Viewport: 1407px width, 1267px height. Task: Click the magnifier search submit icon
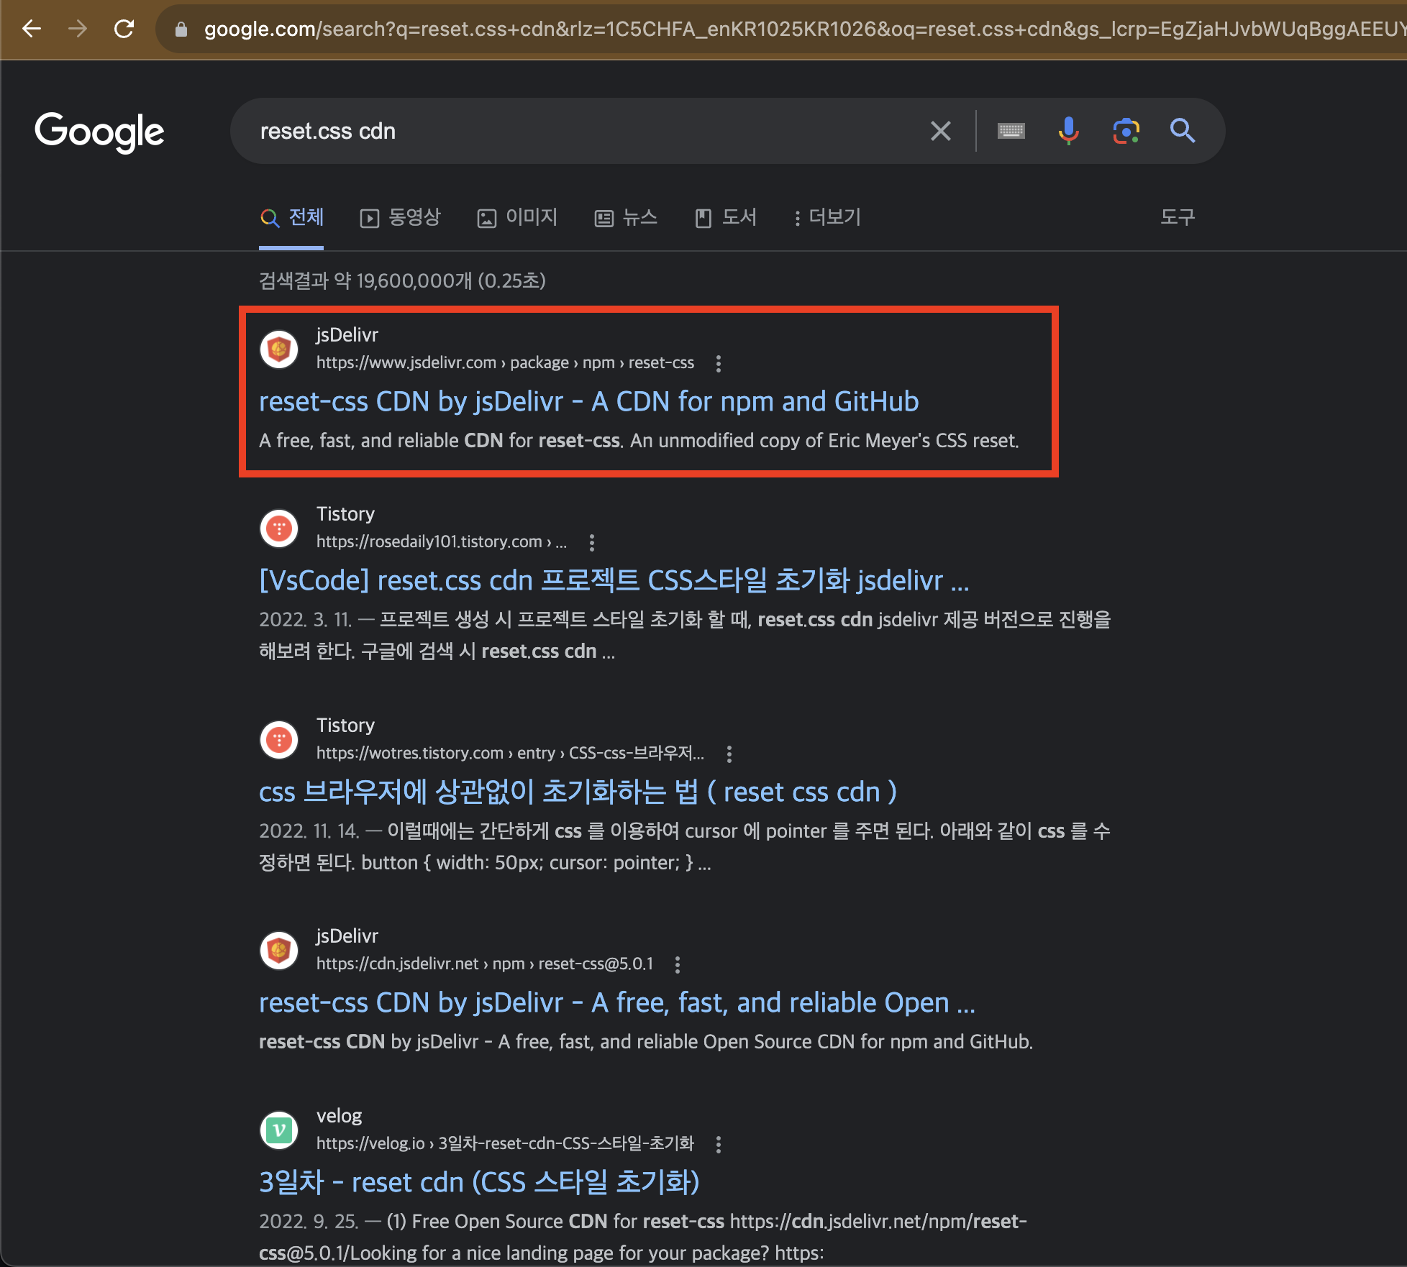click(x=1182, y=131)
